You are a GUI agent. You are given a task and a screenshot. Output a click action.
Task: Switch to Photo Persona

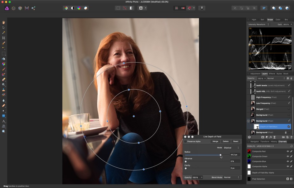pyautogui.click(x=7, y=8)
